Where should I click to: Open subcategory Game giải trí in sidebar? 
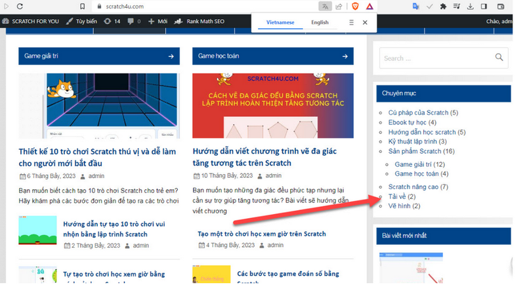(x=413, y=164)
